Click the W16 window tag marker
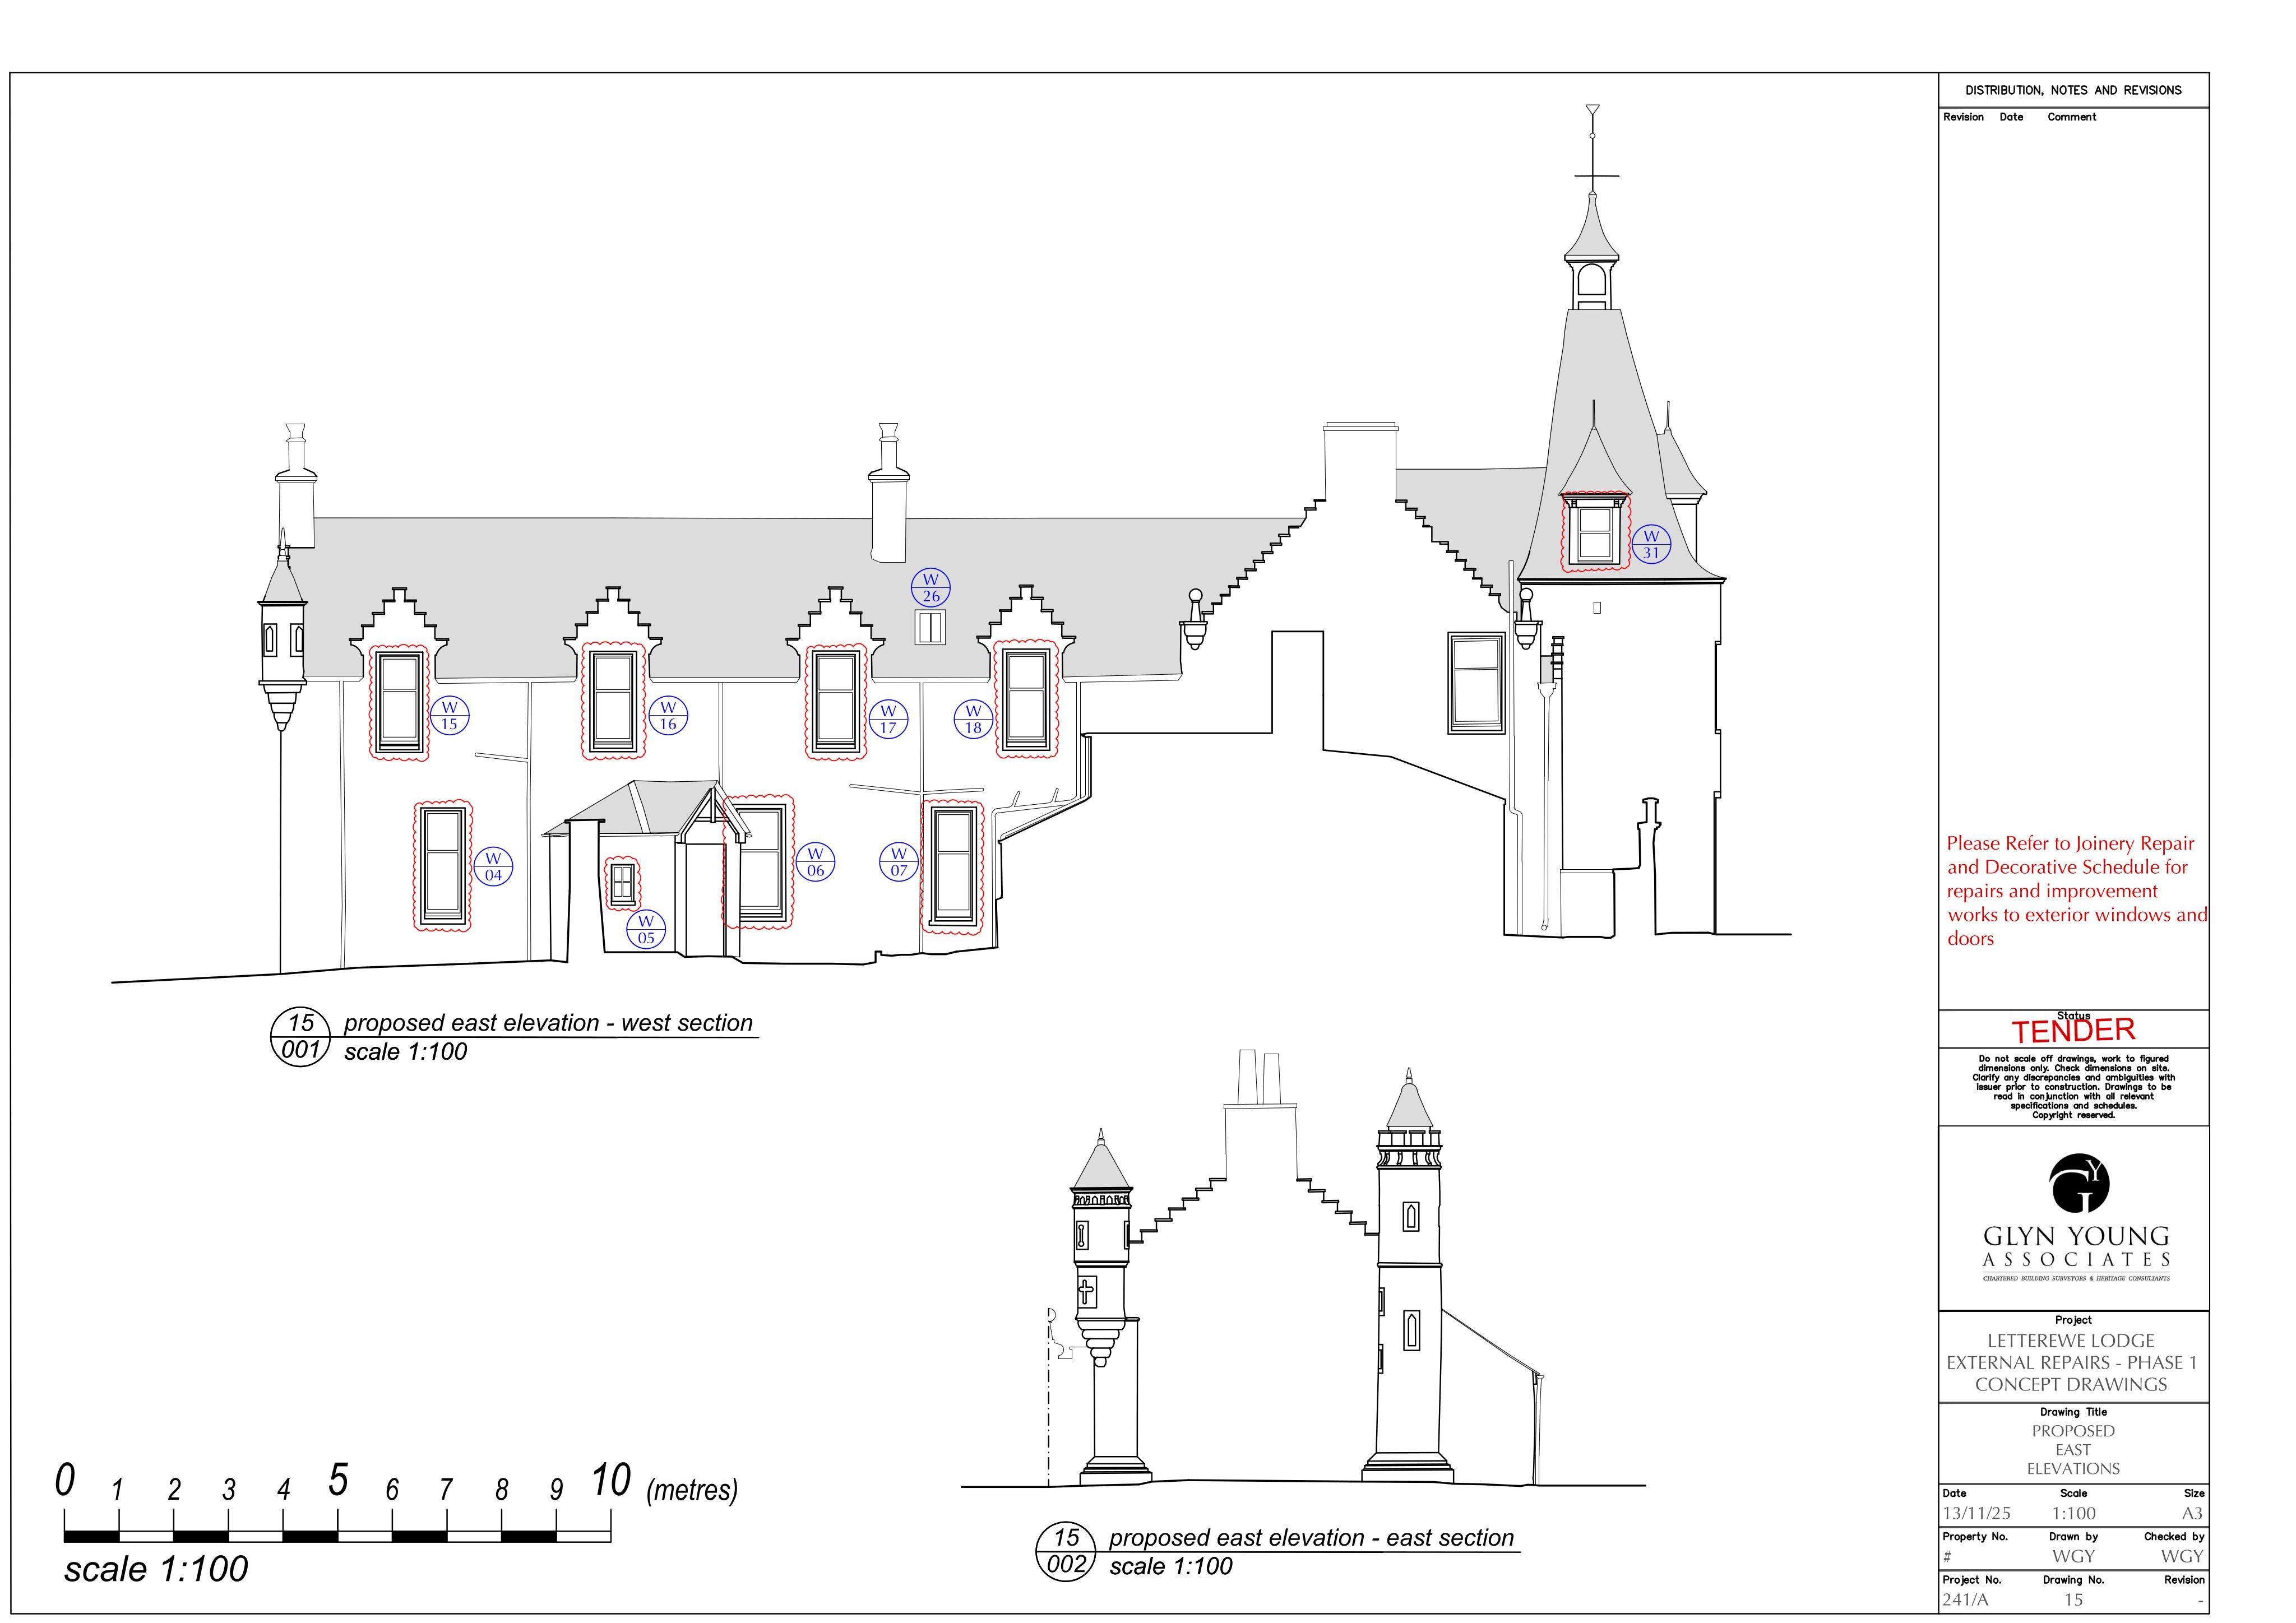The image size is (2296, 1623). 668,716
